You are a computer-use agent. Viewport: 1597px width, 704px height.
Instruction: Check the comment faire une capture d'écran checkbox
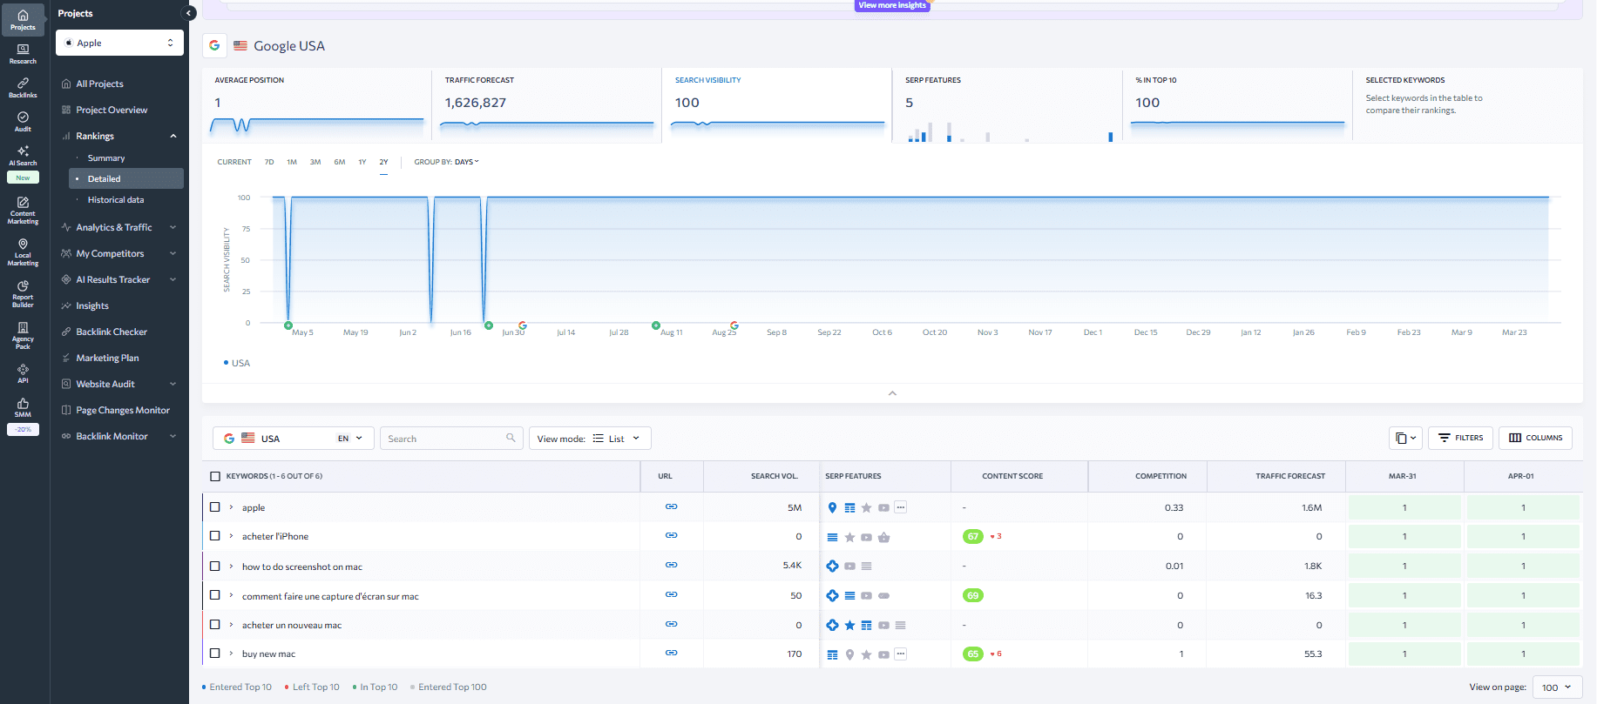point(215,595)
